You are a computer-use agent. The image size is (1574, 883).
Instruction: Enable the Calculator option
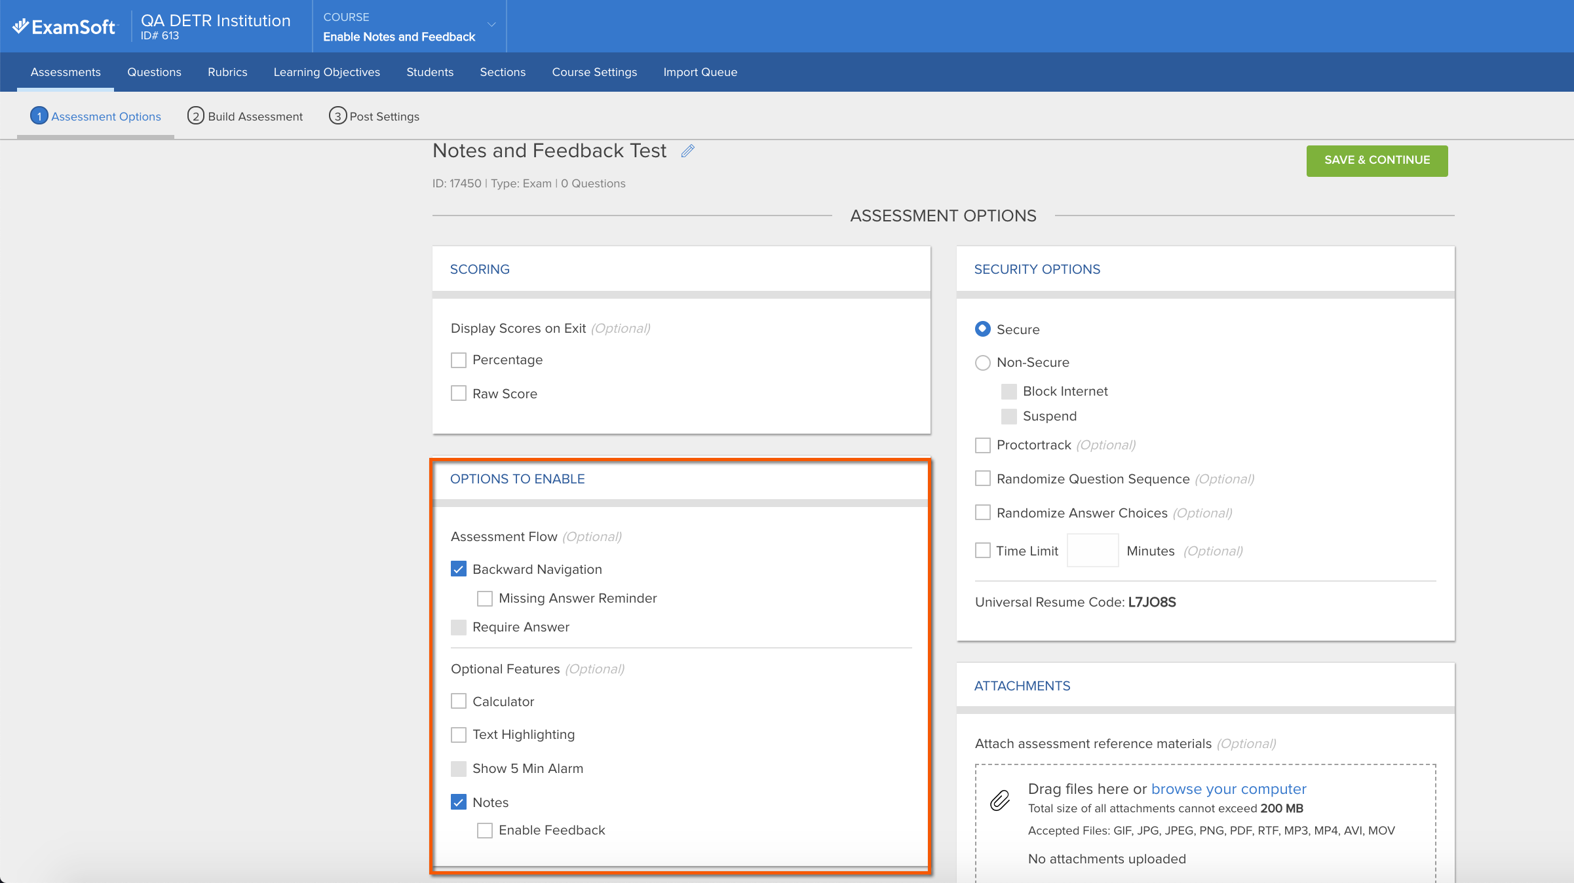coord(459,702)
